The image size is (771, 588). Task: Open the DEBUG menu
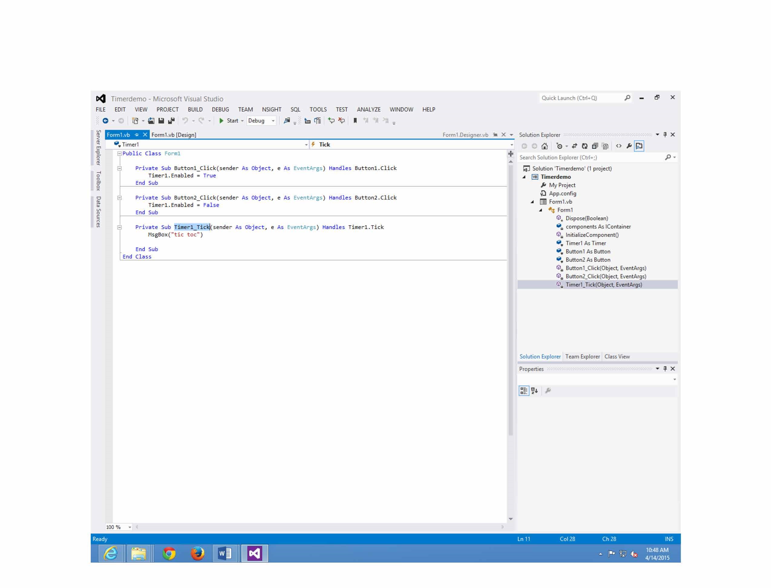[220, 109]
